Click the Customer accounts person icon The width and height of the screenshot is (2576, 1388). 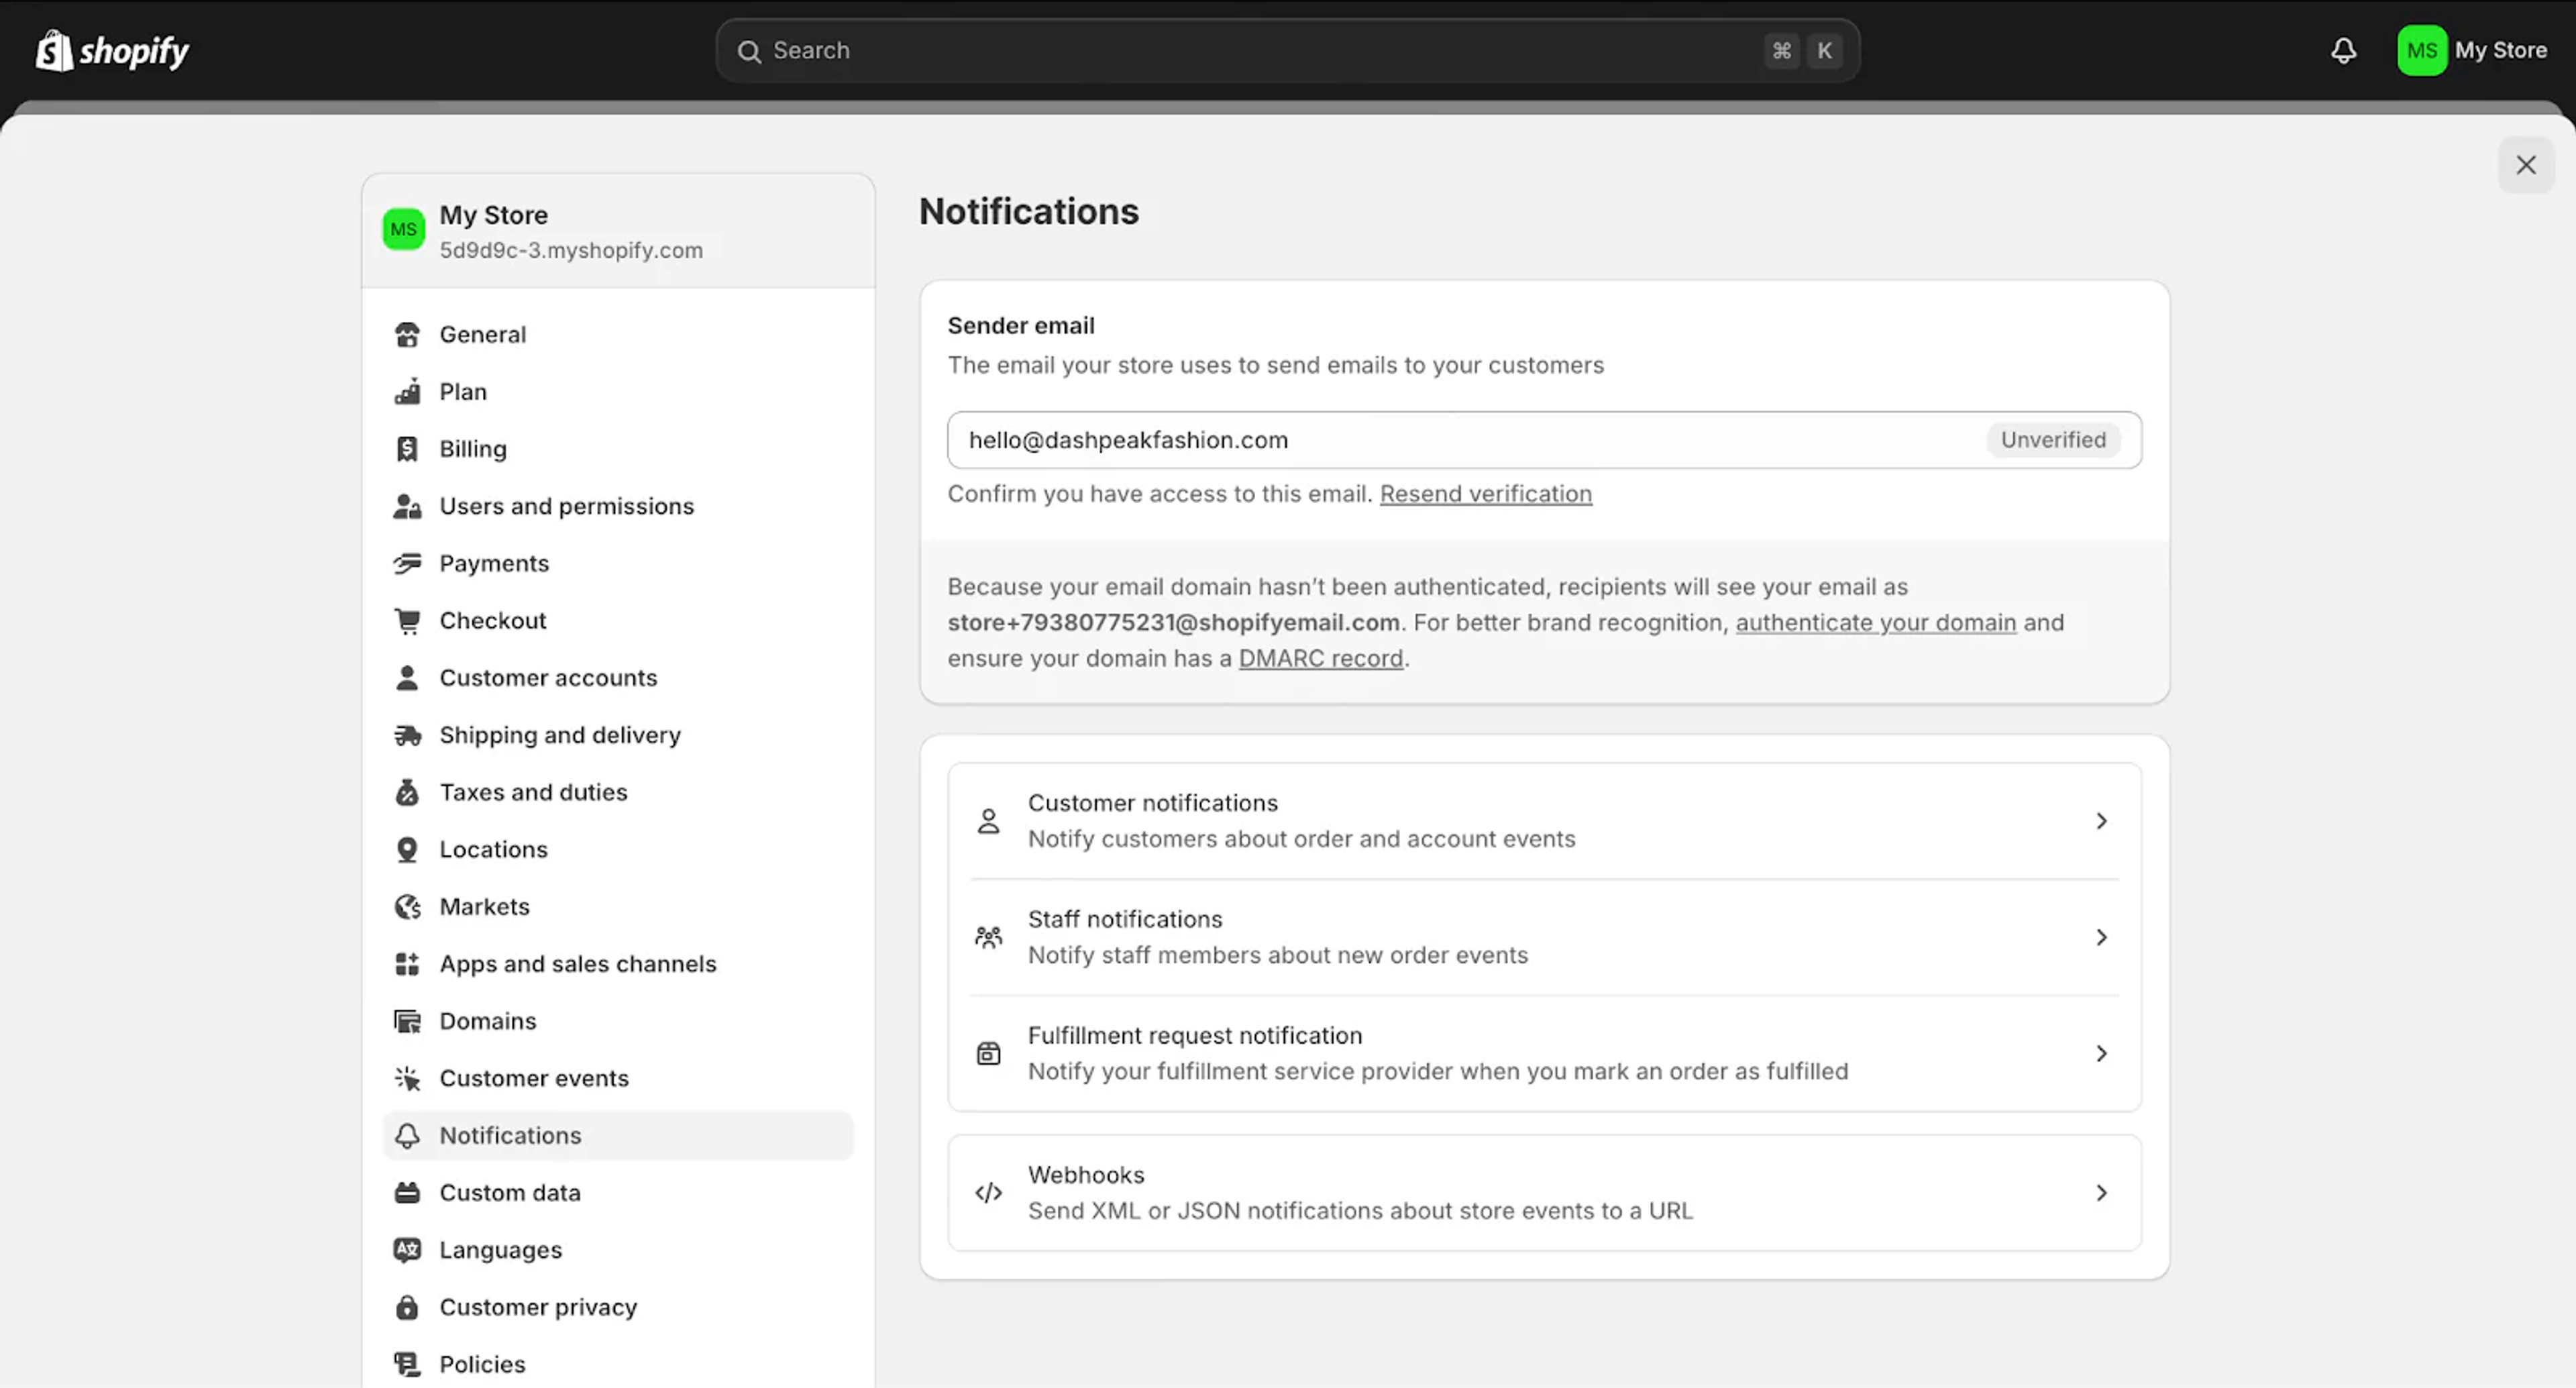(x=407, y=678)
